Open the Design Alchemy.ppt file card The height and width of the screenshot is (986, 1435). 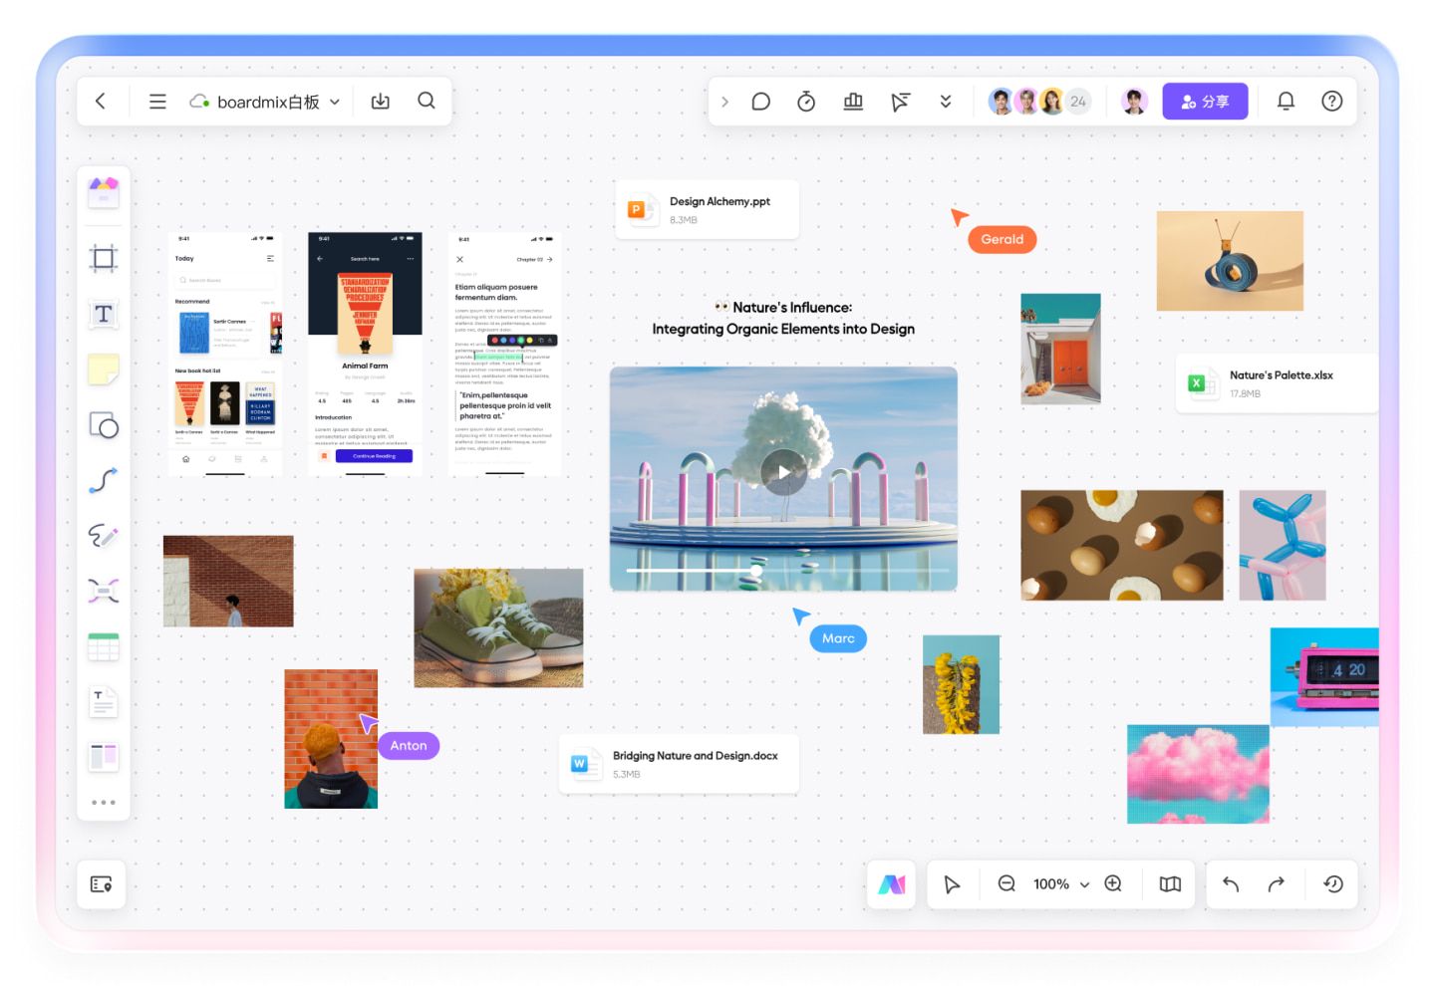click(707, 209)
